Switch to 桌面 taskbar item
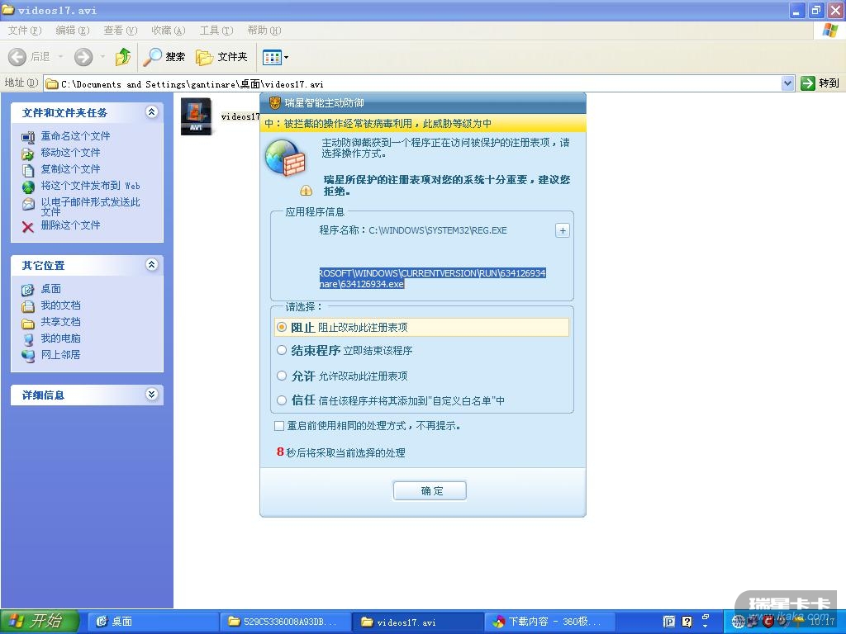The width and height of the screenshot is (846, 634). pyautogui.click(x=153, y=622)
